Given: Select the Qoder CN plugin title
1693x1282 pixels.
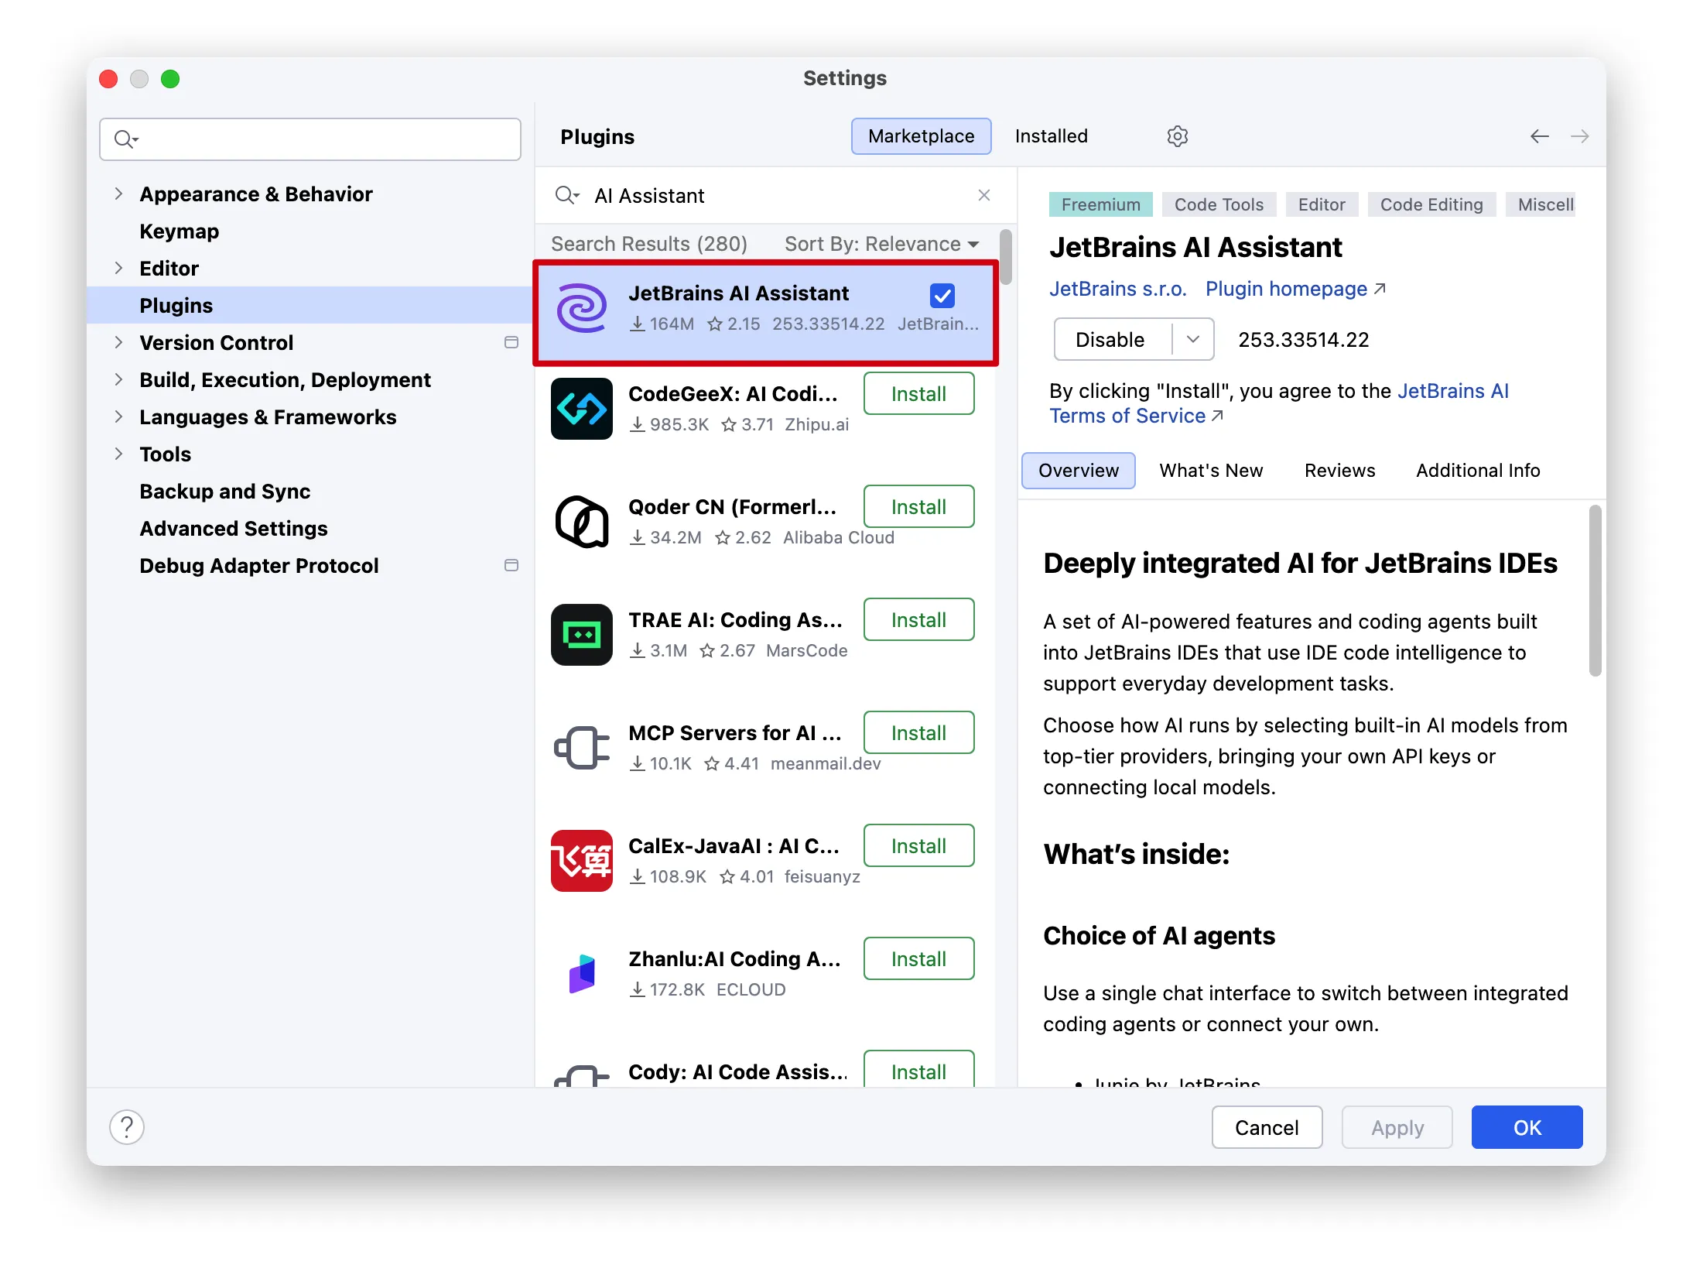Looking at the screenshot, I should (732, 506).
